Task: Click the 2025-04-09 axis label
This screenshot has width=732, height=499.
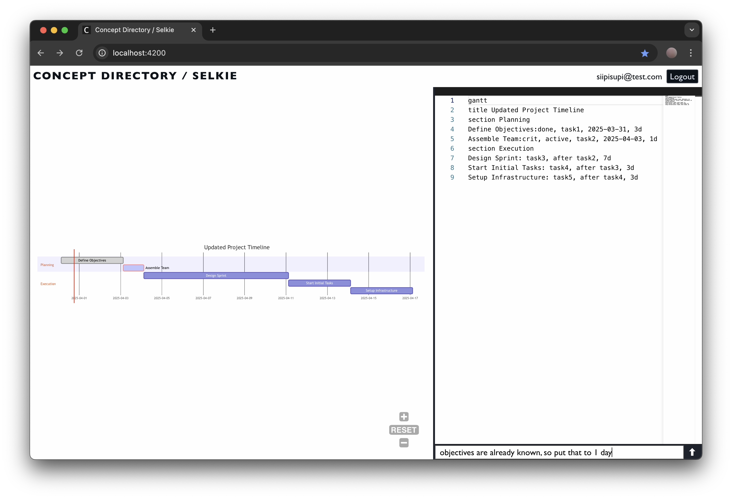Action: (244, 298)
